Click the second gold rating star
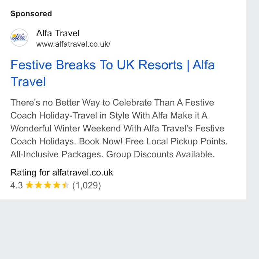This screenshot has width=259, height=259. point(39,185)
